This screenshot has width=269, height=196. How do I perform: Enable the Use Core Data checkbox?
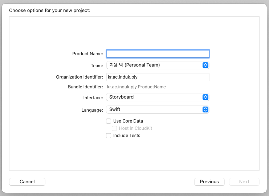(x=109, y=121)
